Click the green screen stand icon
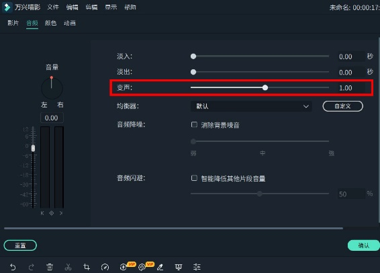This screenshot has width=380, height=273. point(179,267)
